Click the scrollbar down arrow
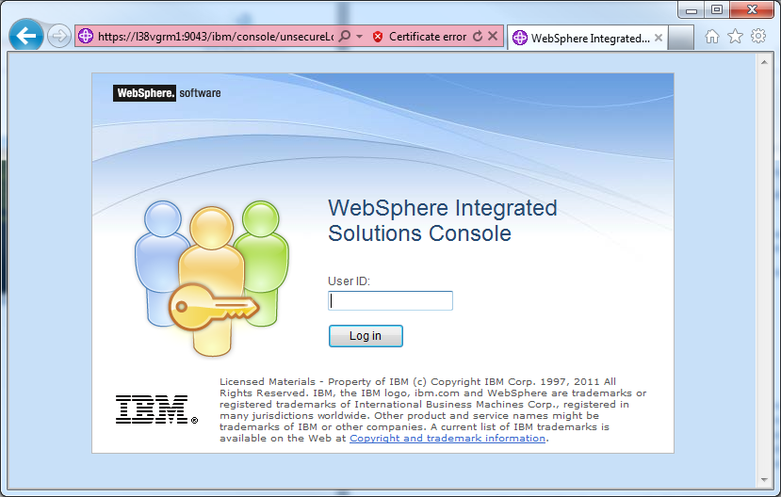Viewport: 781px width, 497px height. coord(764,480)
